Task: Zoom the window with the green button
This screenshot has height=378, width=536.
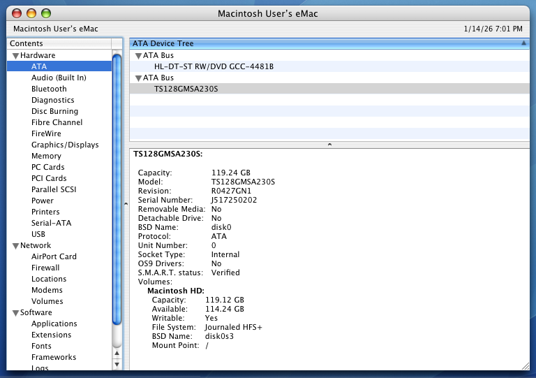Action: click(46, 13)
